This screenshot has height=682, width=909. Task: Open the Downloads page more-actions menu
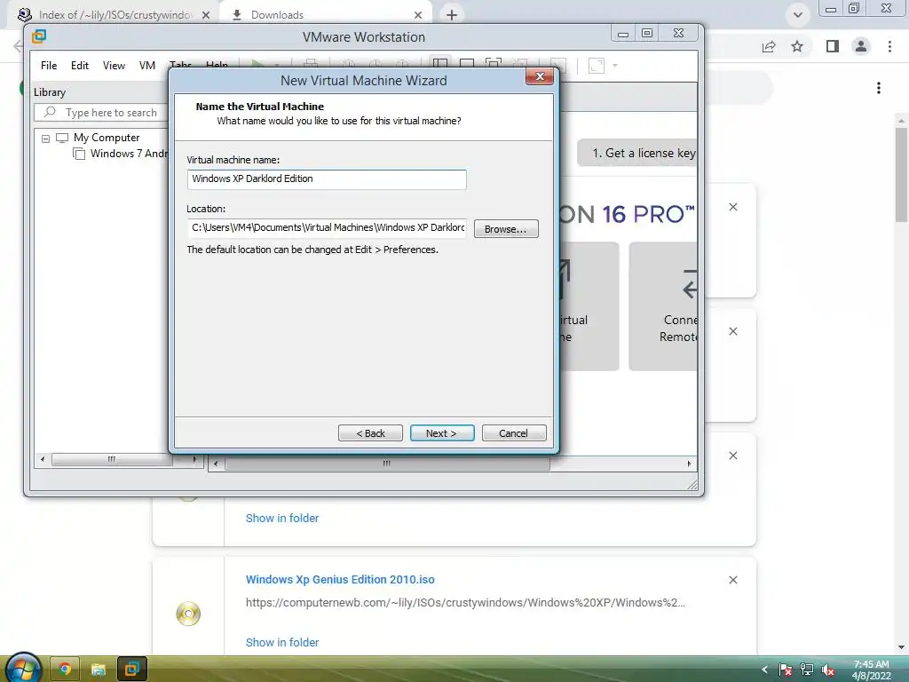(x=879, y=88)
